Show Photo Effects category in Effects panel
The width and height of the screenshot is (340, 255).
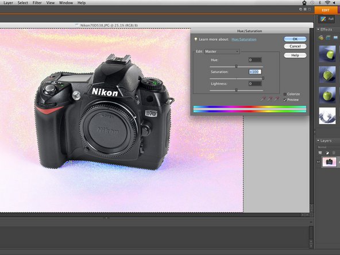[335, 38]
